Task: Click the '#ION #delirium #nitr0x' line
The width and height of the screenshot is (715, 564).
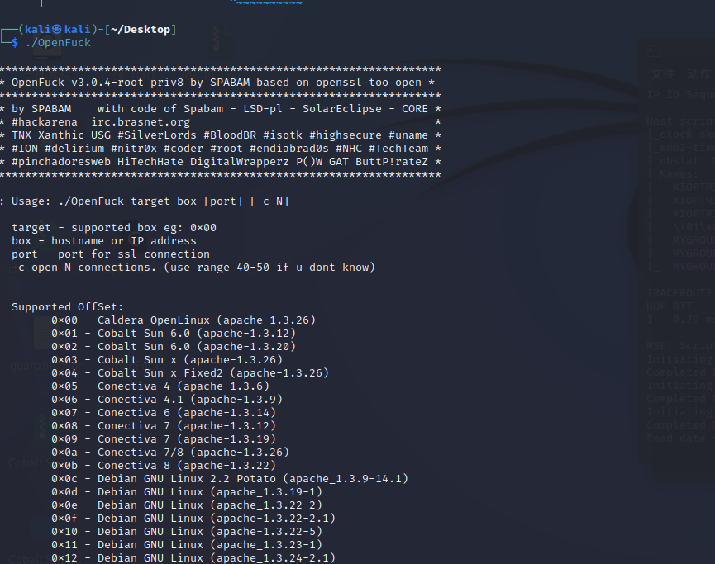Action: point(221,149)
